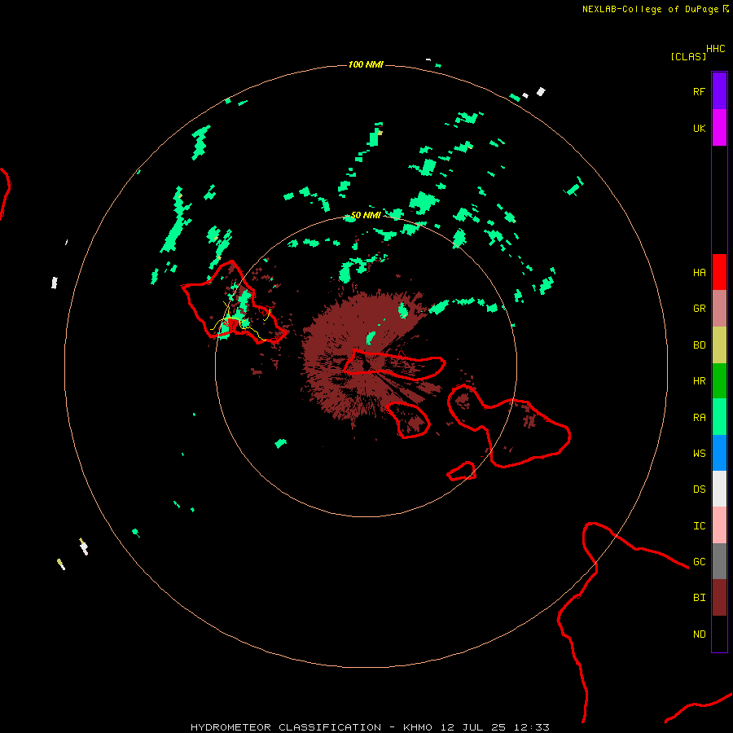Click the RA light green swatch
The width and height of the screenshot is (733, 733).
[x=719, y=417]
